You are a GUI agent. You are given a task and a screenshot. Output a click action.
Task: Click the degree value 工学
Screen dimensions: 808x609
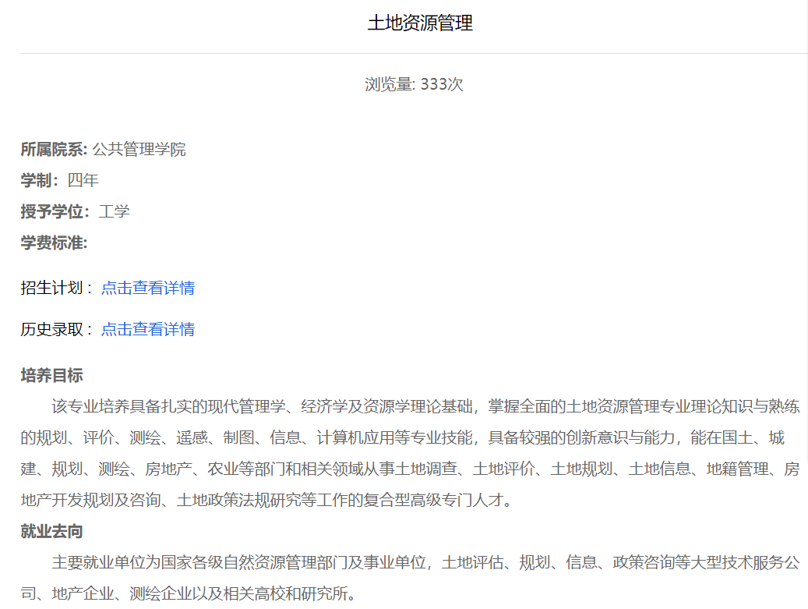tap(114, 211)
